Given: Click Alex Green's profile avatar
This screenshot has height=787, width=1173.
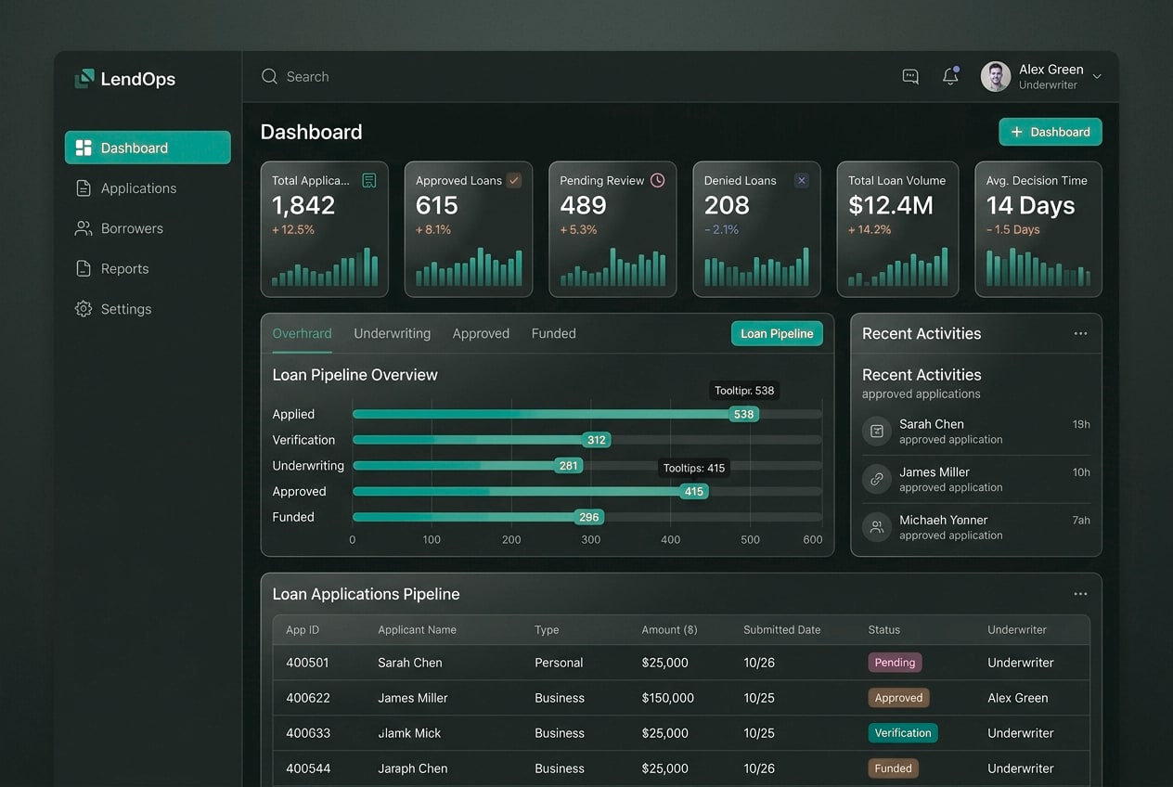Looking at the screenshot, I should point(996,76).
